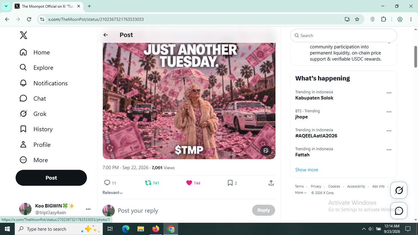Open options for the Kabupaten Solok trend
The width and height of the screenshot is (418, 235).
click(x=389, y=93)
